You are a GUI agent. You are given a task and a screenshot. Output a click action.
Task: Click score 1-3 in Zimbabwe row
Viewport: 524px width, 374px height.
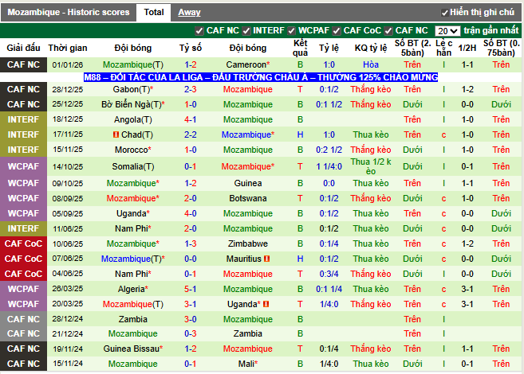click(191, 243)
